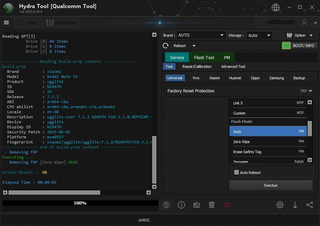Click the 100% progress bar

click(80, 203)
